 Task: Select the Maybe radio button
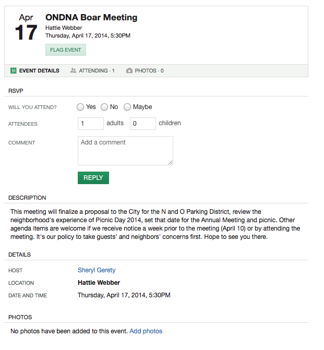pyautogui.click(x=127, y=107)
